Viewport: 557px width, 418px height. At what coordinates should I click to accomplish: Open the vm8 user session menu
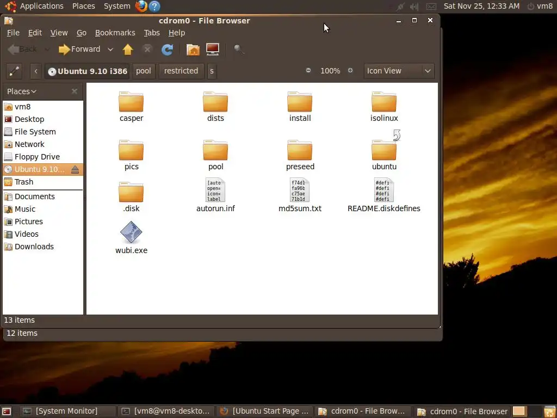click(540, 6)
